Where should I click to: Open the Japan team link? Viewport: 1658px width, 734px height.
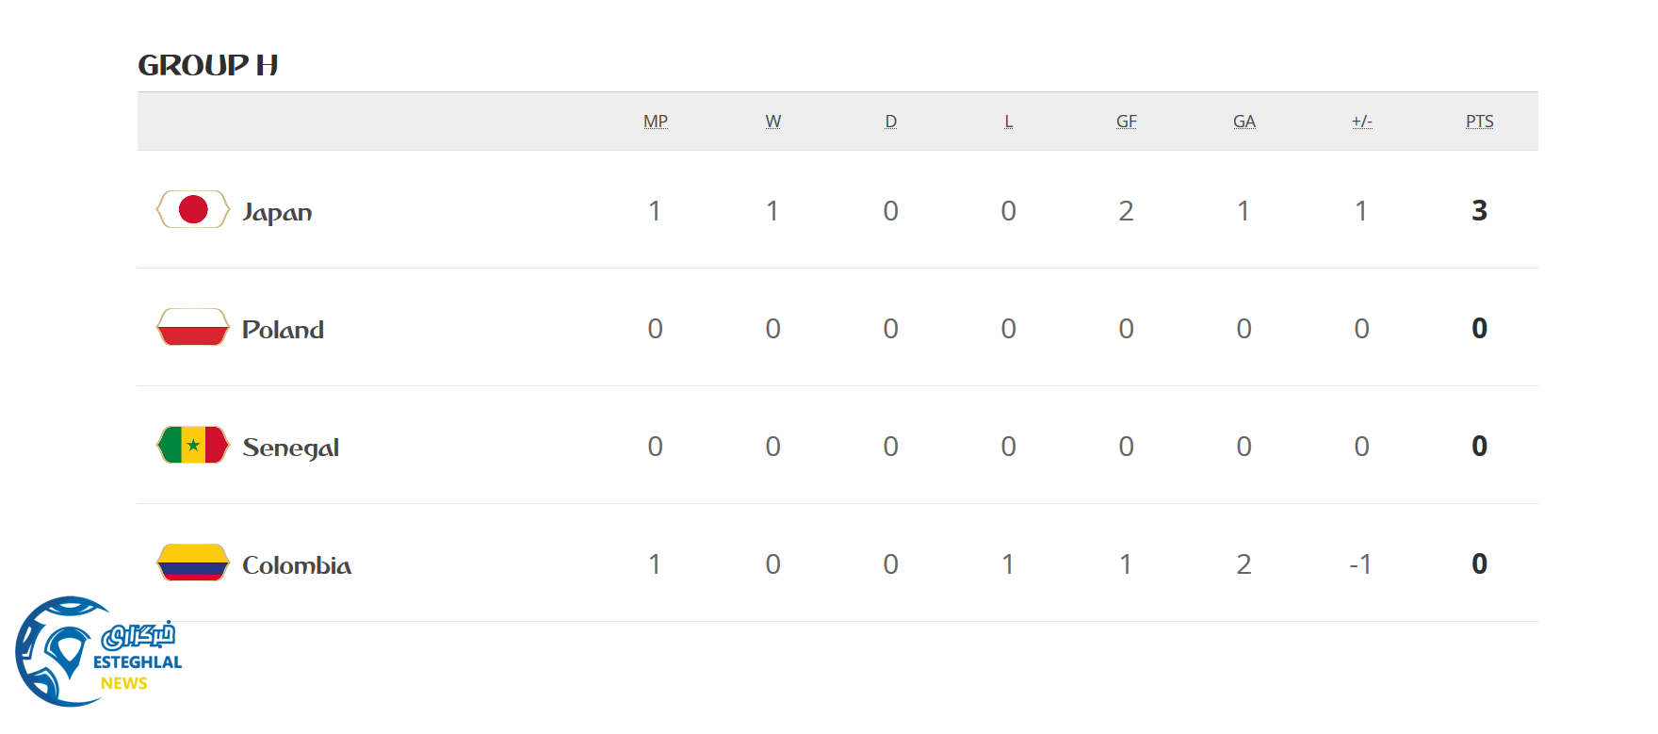[277, 212]
